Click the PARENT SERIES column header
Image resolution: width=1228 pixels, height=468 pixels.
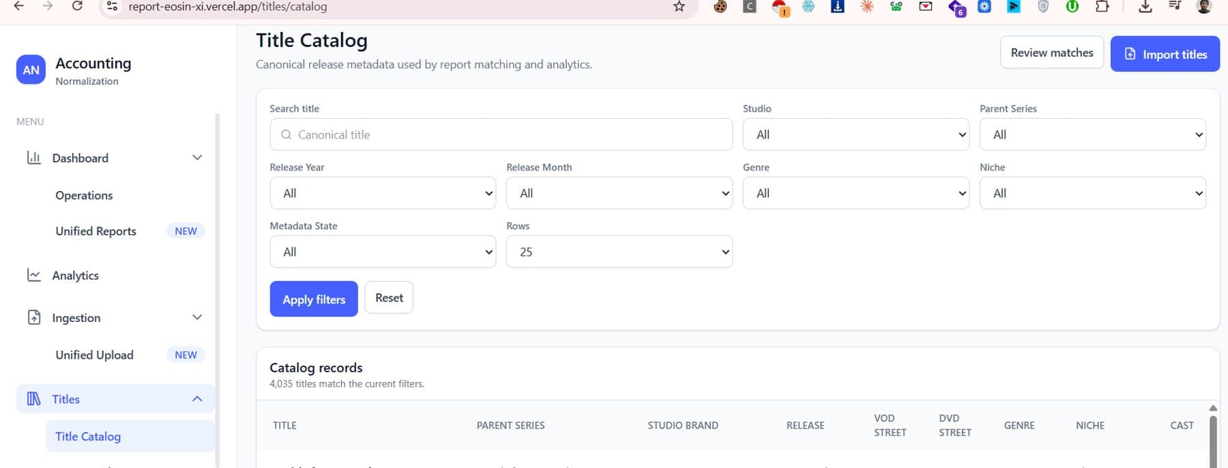click(x=510, y=425)
